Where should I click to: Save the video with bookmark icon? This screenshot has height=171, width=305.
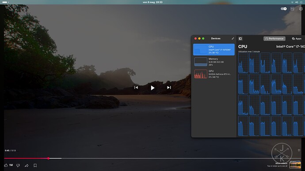pyautogui.click(x=35, y=165)
